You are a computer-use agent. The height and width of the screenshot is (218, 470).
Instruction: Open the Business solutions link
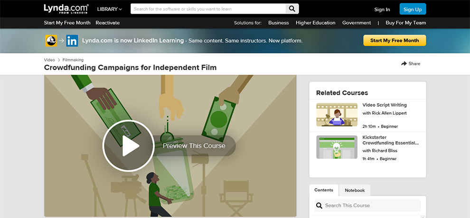[279, 23]
